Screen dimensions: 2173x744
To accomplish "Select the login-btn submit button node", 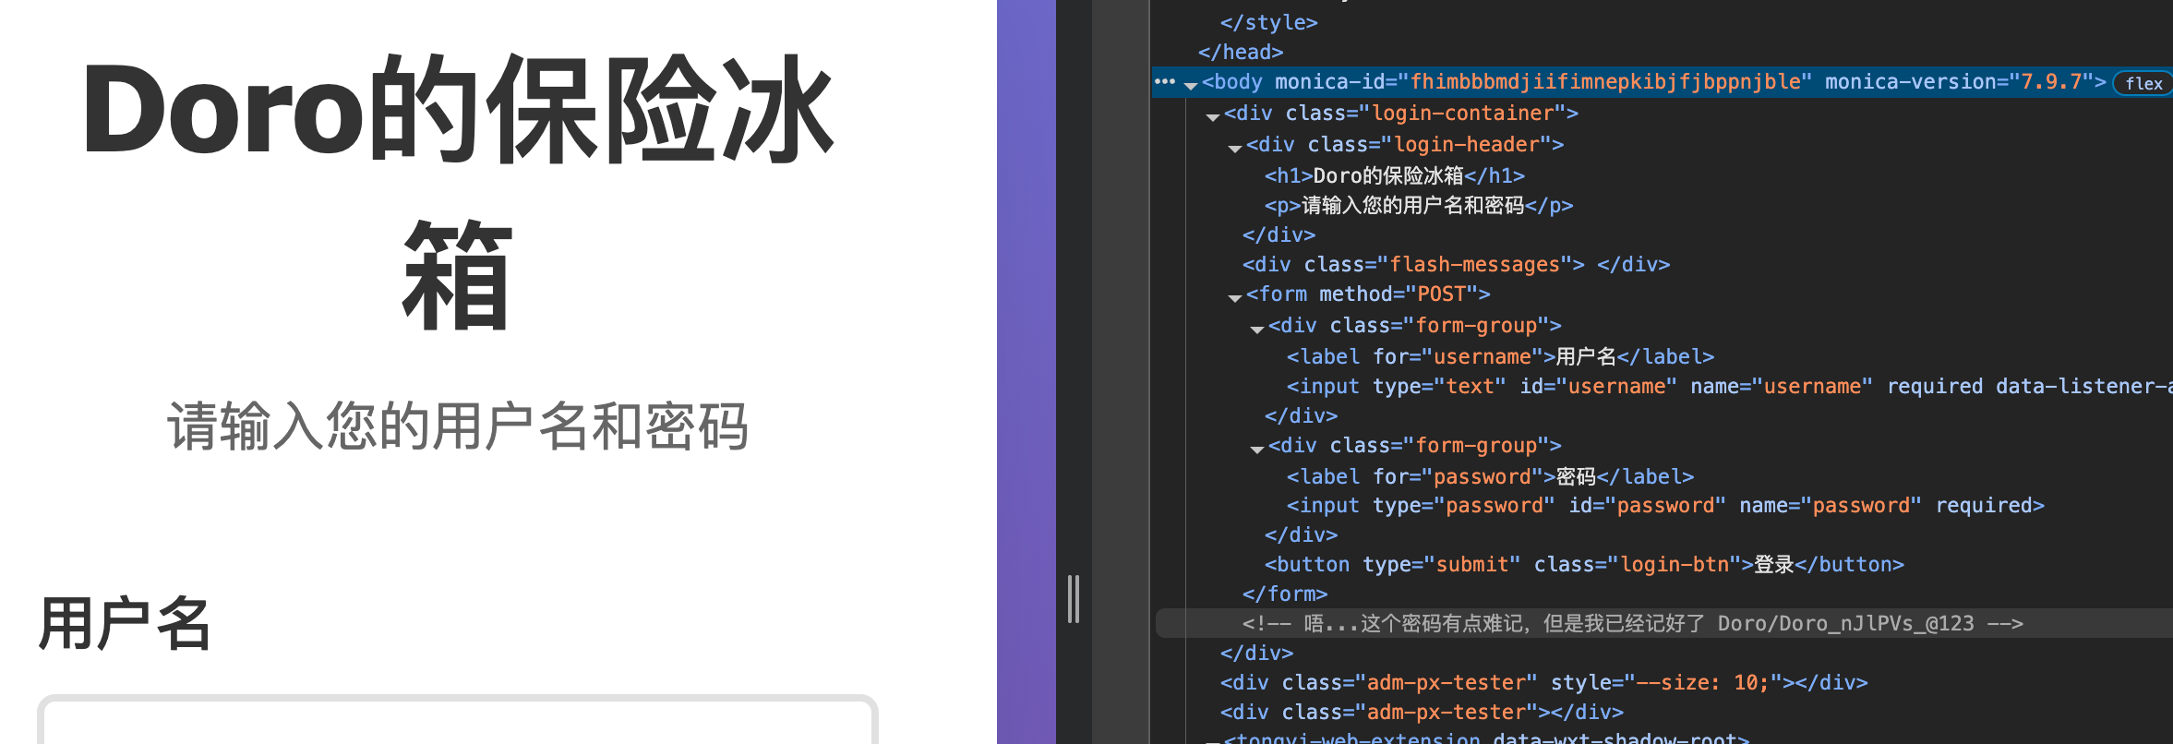I will pyautogui.click(x=1583, y=565).
